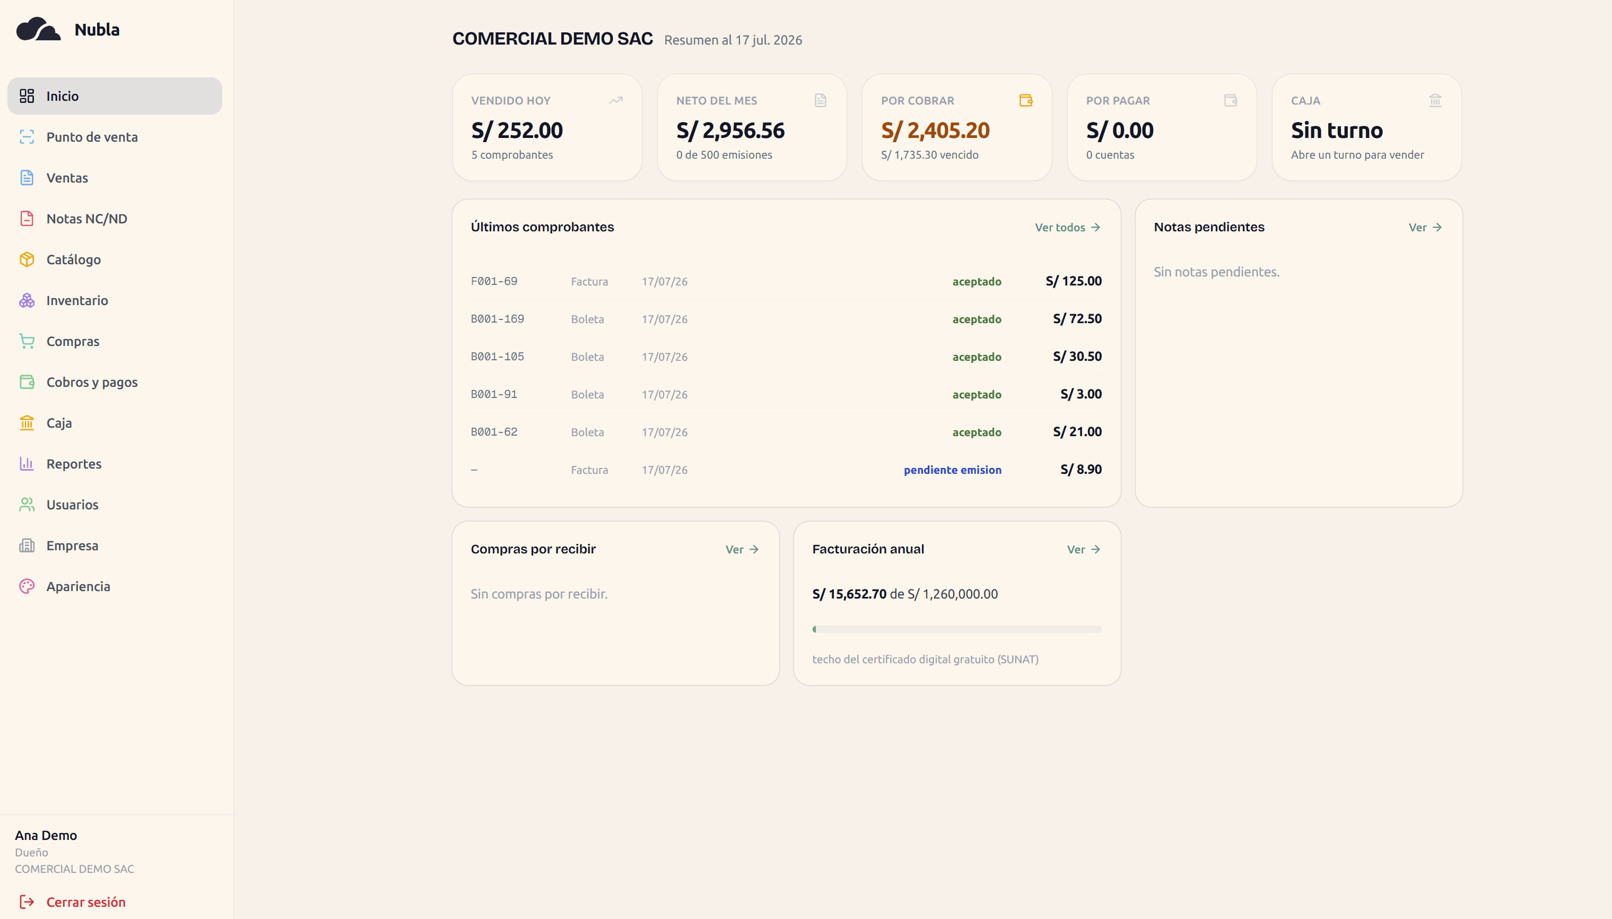Click the Facturación anual progress bar
Image resolution: width=1612 pixels, height=919 pixels.
click(957, 629)
